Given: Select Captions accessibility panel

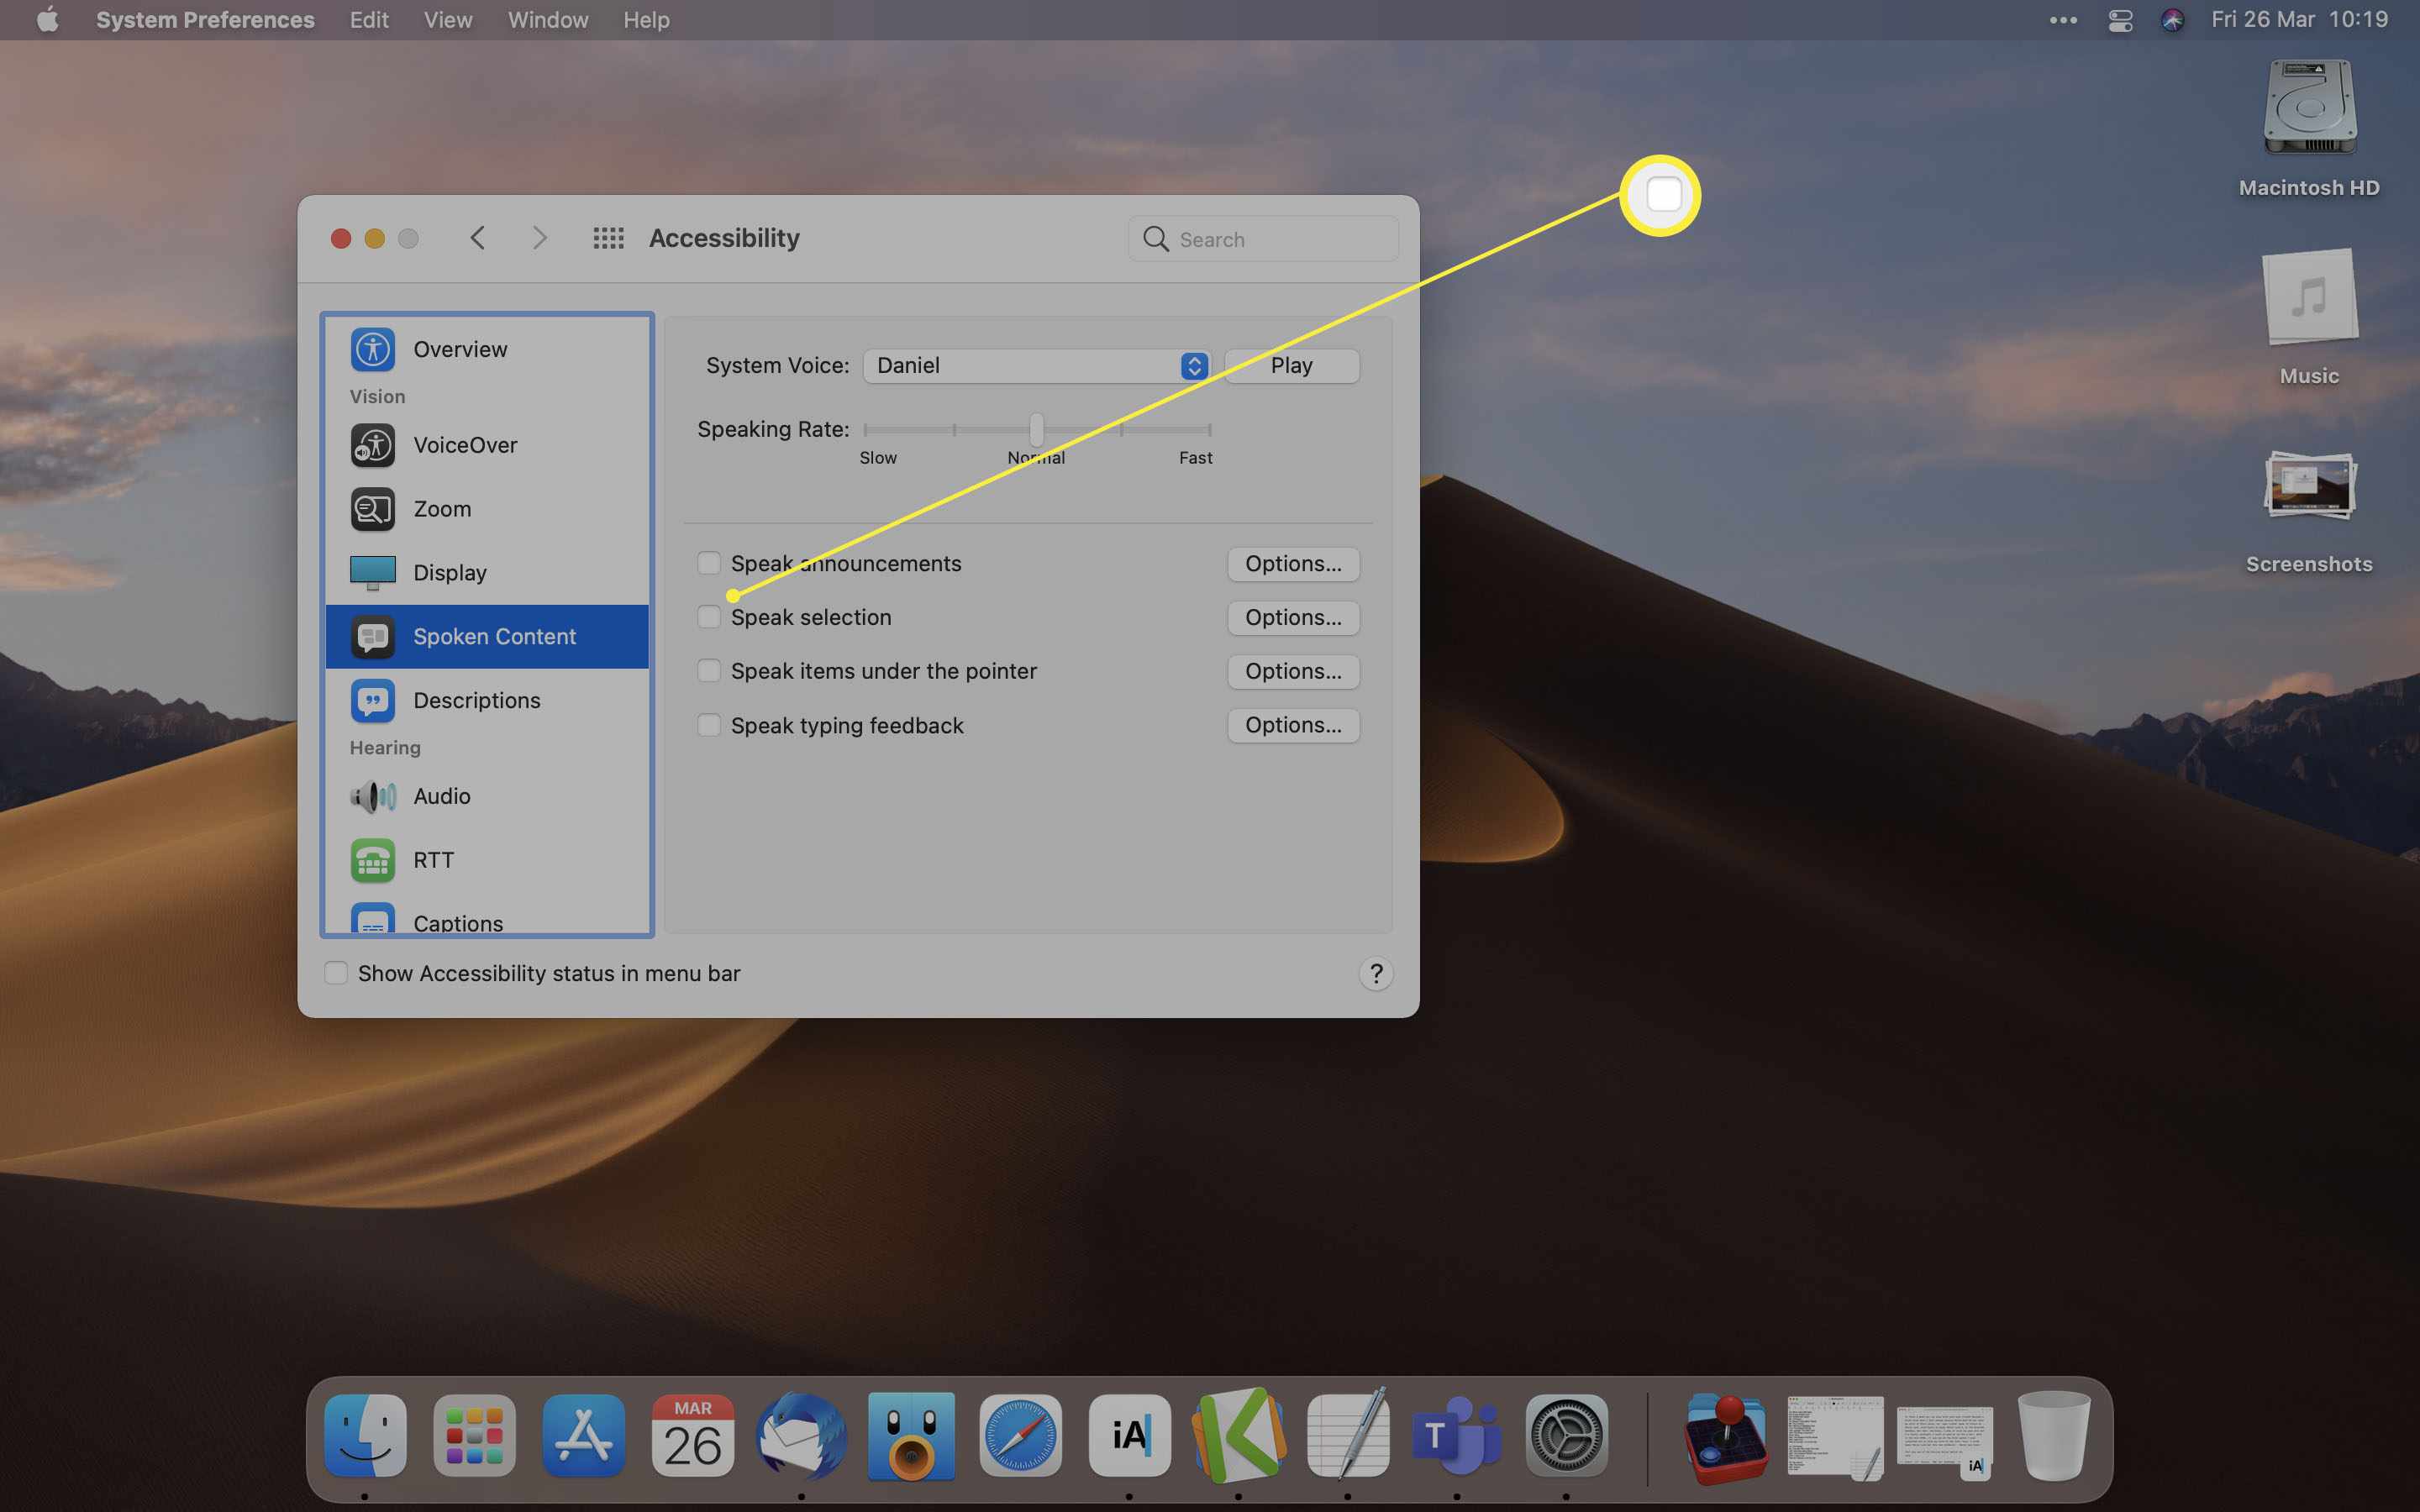Looking at the screenshot, I should (x=458, y=921).
